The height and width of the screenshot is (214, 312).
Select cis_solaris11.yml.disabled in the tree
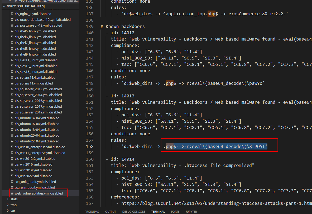[34, 83]
